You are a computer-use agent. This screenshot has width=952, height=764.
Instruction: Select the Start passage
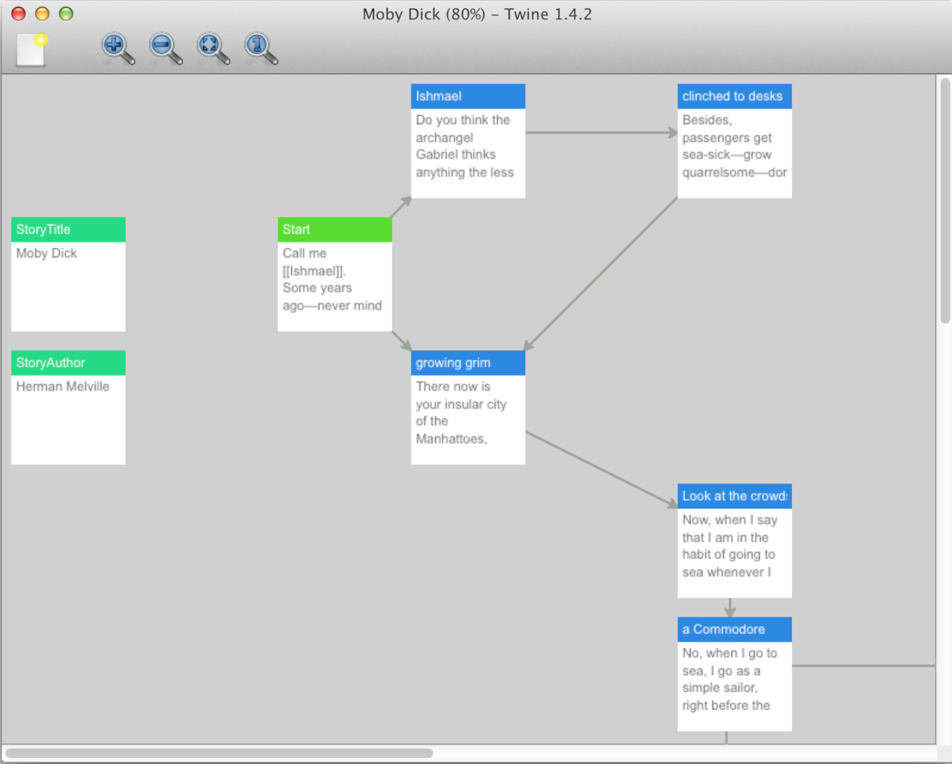[x=334, y=275]
